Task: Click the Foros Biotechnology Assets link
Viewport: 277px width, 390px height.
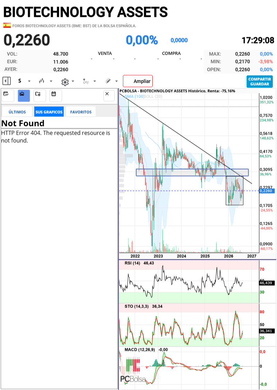Action: 74,26
